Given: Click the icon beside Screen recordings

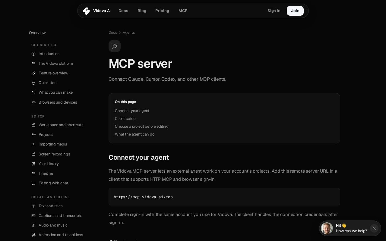Looking at the screenshot, I should [33, 154].
